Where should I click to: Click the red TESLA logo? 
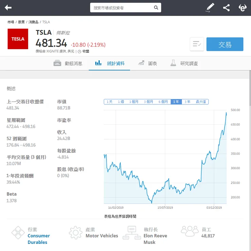[18, 39]
